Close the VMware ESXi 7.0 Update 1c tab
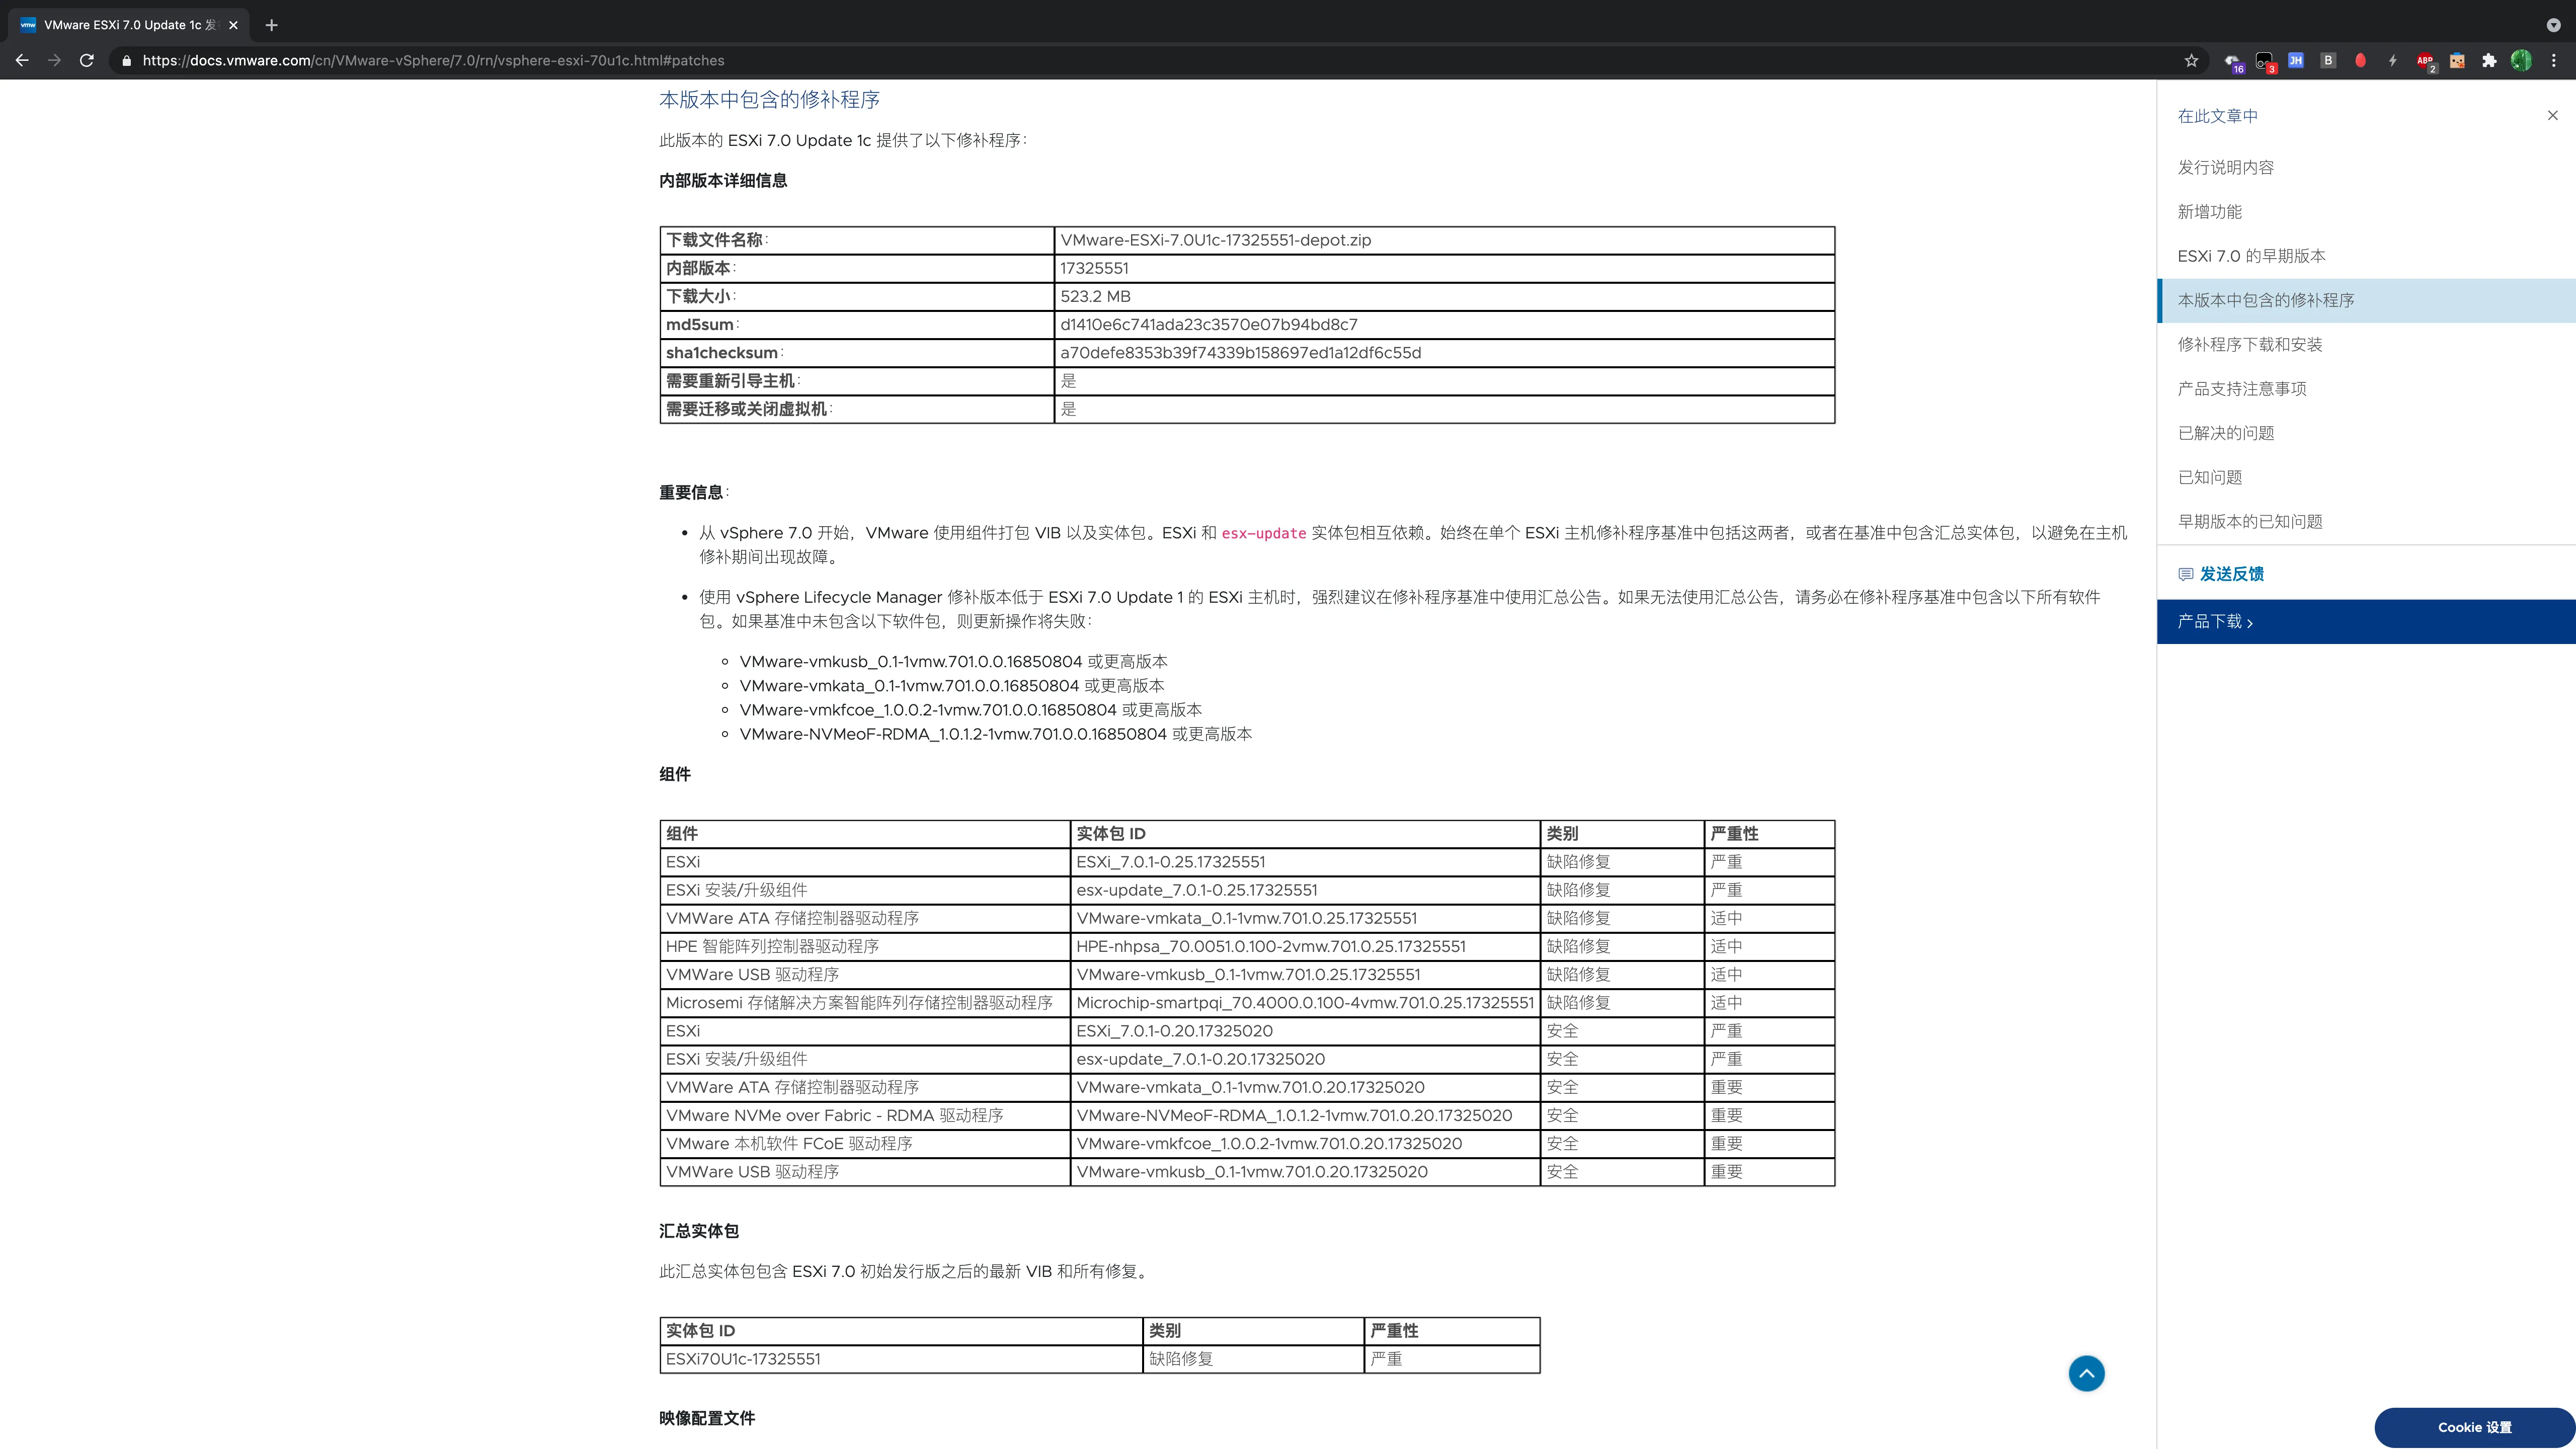The image size is (2576, 1449). [233, 25]
